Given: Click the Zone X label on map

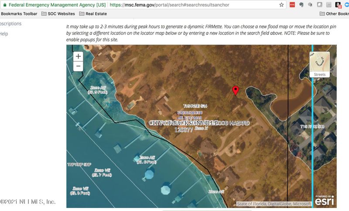Looking at the screenshot, I should [201, 128].
